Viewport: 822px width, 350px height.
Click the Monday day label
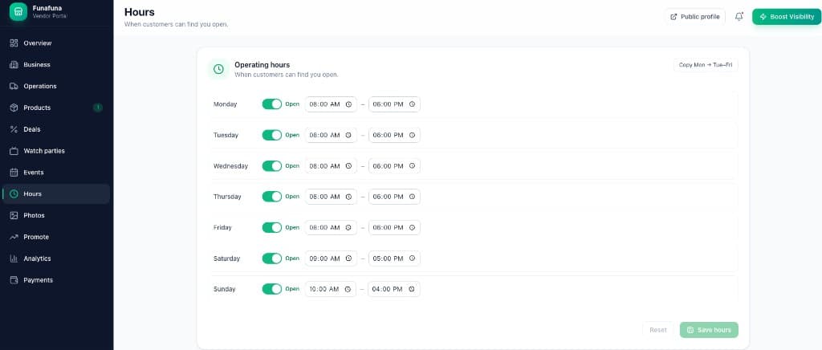[225, 104]
